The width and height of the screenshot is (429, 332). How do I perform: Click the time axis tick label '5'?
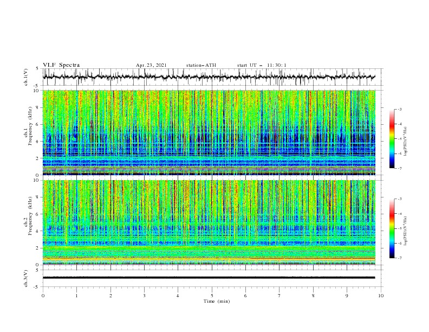[x=212, y=296]
